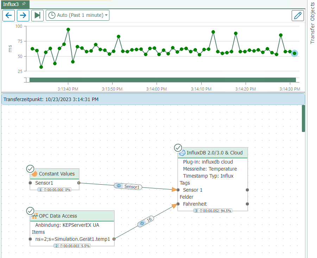Click the Transferzeitpunkt timestamp bar

(153, 99)
